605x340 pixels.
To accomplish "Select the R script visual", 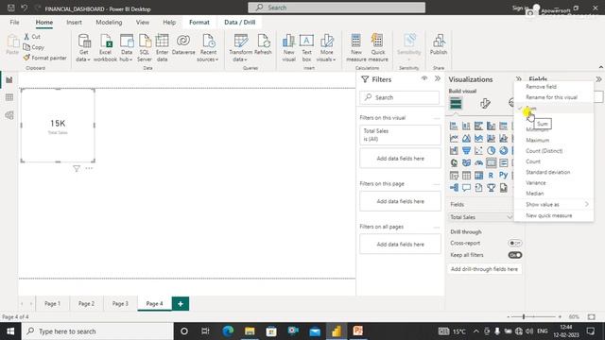I will (x=491, y=176).
